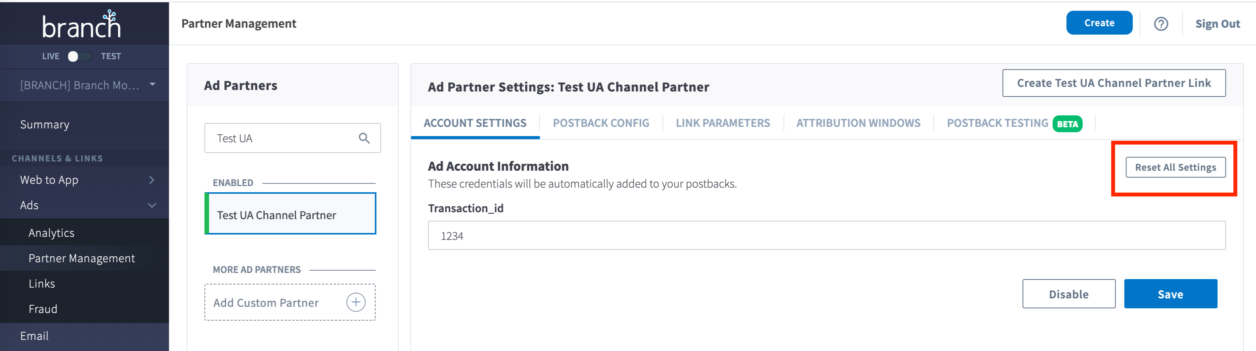Viewport: 1256px width, 351px height.
Task: Open Email in the sidebar
Action: [x=34, y=336]
